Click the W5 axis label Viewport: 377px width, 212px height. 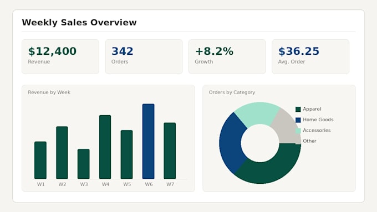tap(127, 184)
